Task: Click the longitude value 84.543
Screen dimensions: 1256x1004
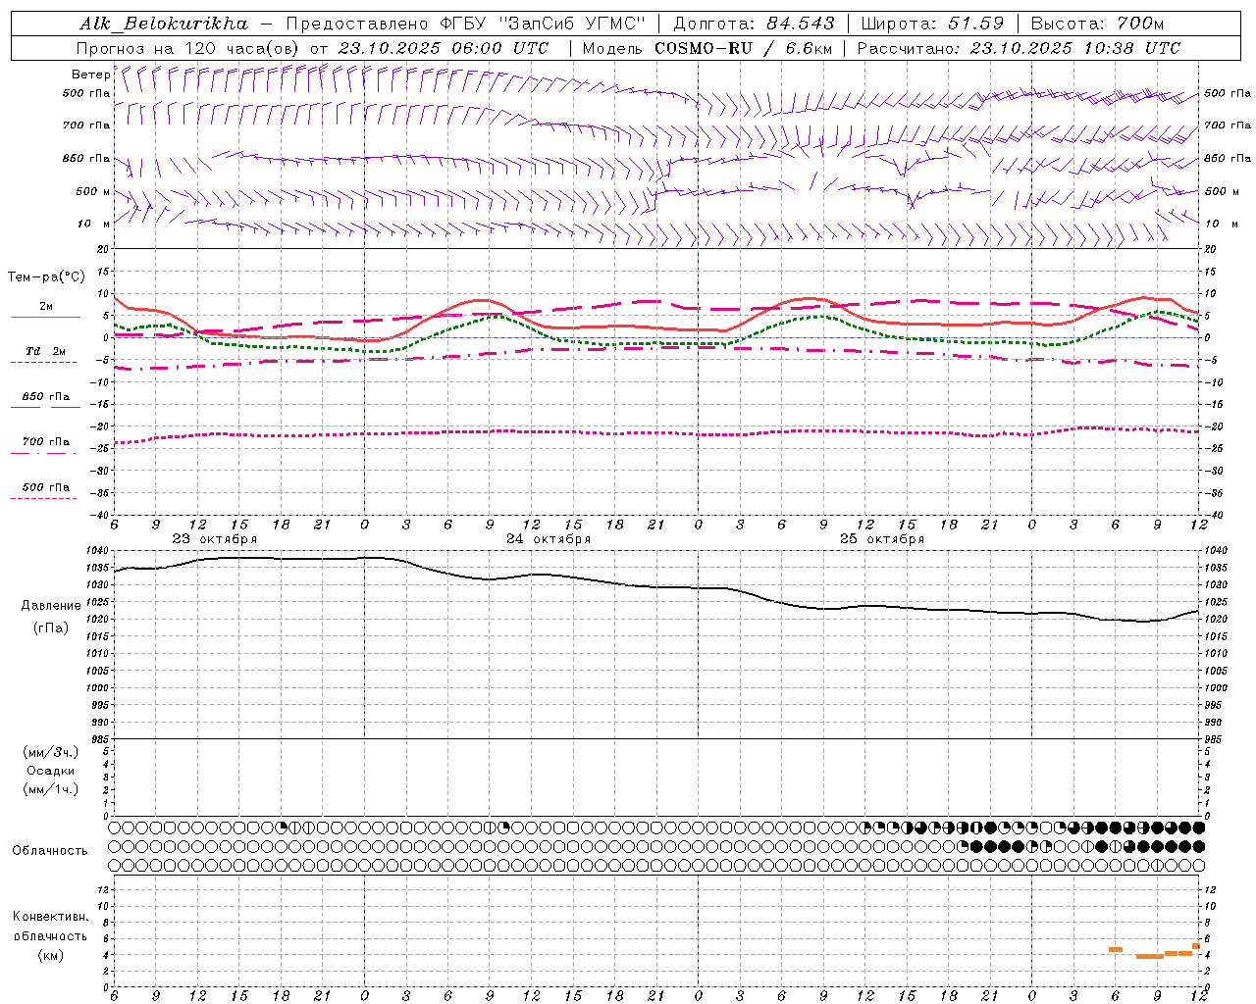Action: click(x=802, y=24)
